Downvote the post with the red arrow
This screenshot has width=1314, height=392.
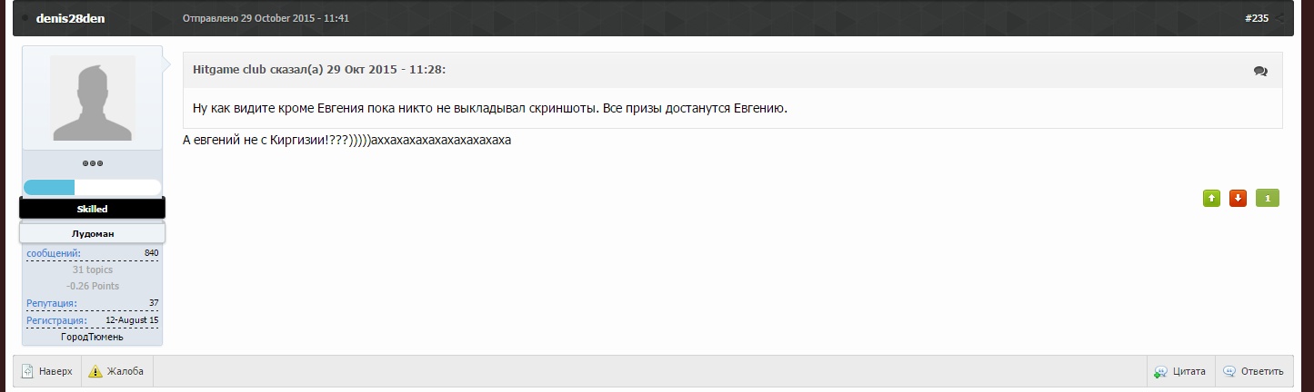pyautogui.click(x=1238, y=198)
